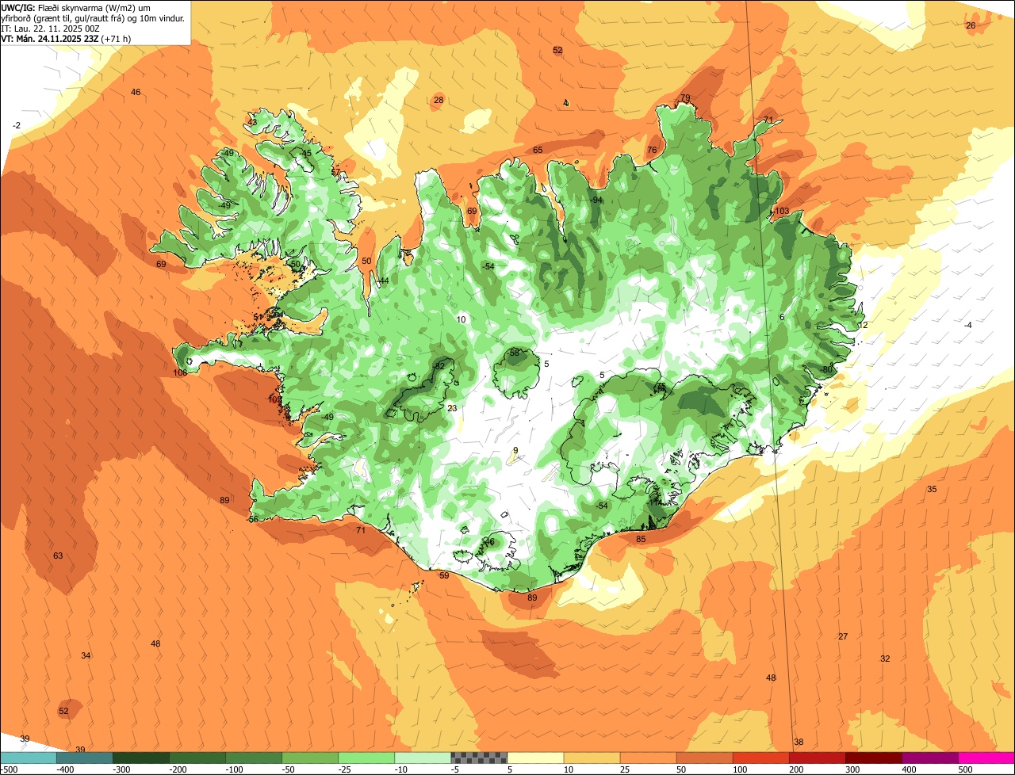Click the map value '108' at the peninsula tip
The height and width of the screenshot is (775, 1015).
click(180, 372)
